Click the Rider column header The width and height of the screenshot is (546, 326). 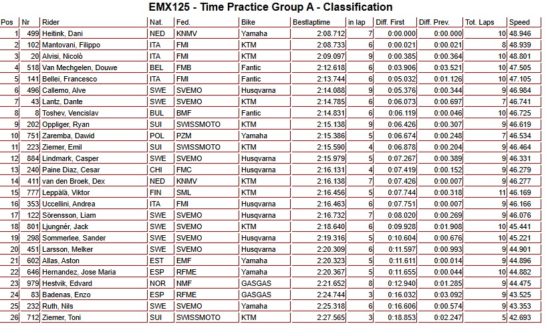click(x=50, y=22)
